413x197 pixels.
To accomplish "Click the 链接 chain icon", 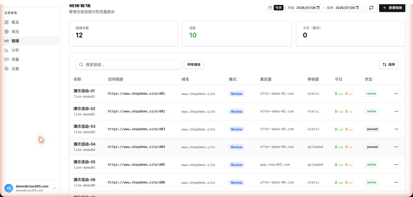I will [7, 41].
